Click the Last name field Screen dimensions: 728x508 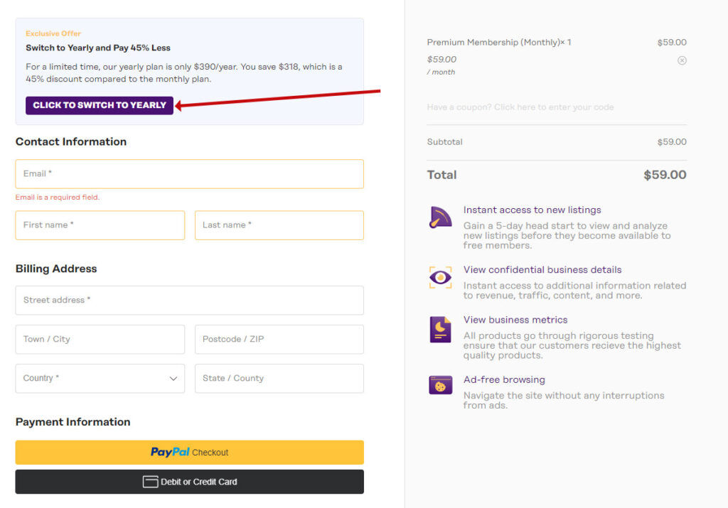[279, 225]
